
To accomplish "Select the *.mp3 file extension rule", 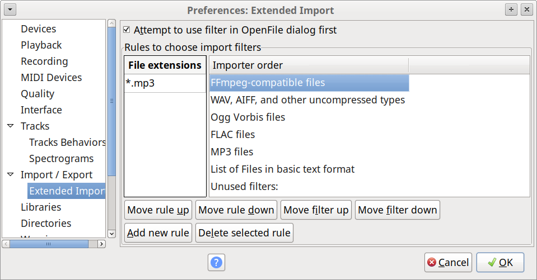I will coord(165,83).
